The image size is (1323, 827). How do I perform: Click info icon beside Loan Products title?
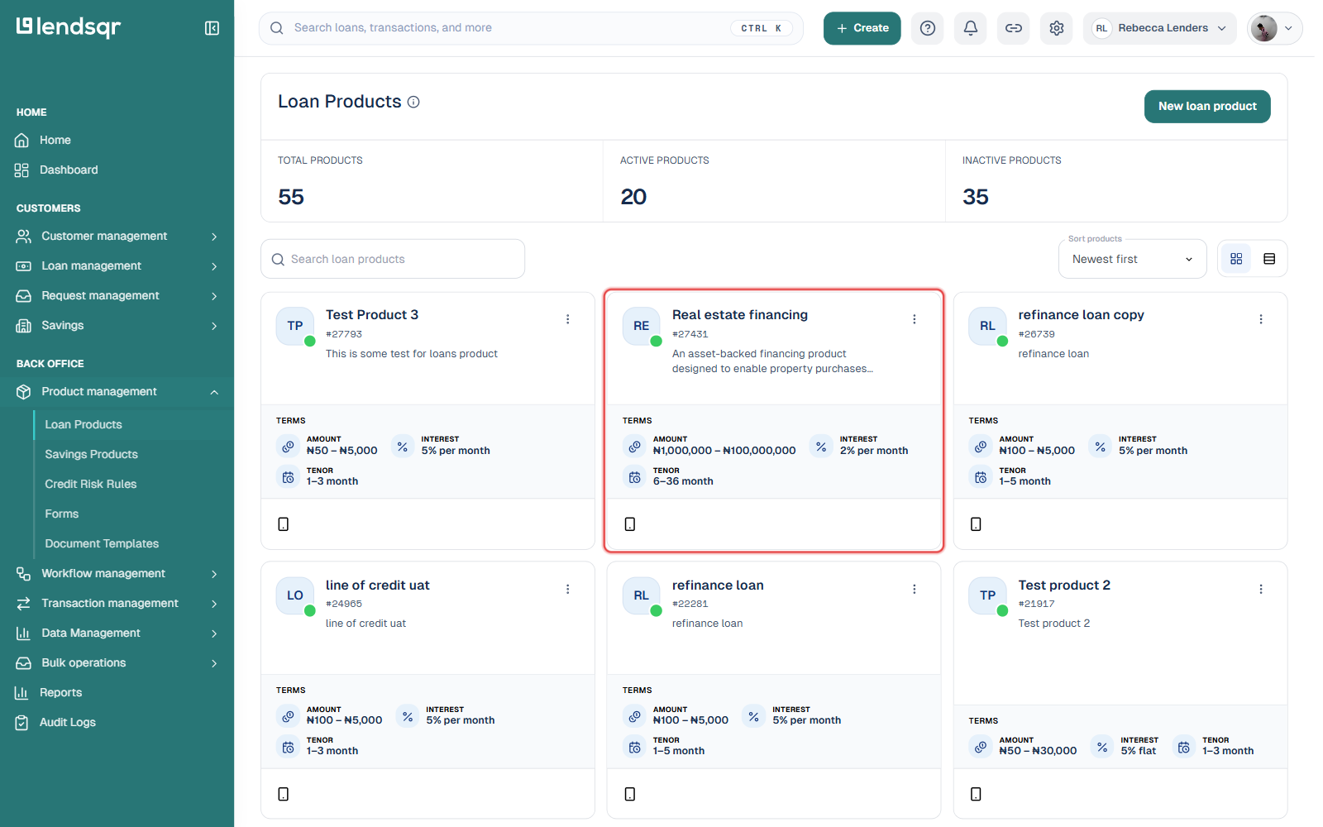(x=413, y=102)
